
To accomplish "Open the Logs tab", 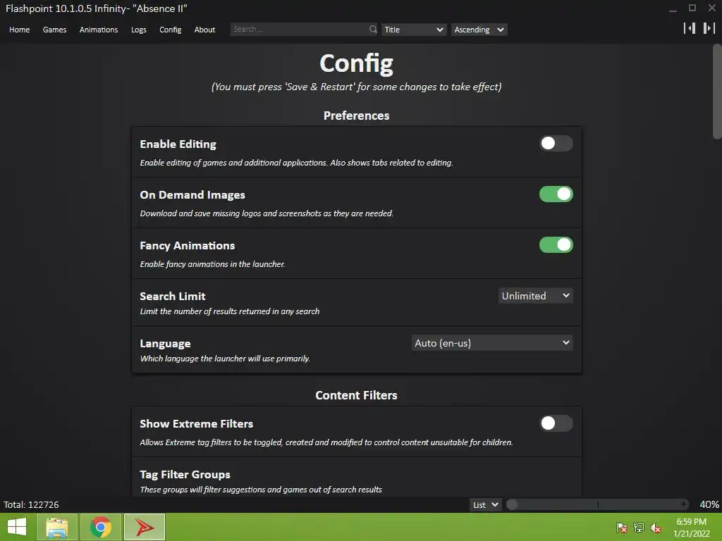I will point(139,30).
